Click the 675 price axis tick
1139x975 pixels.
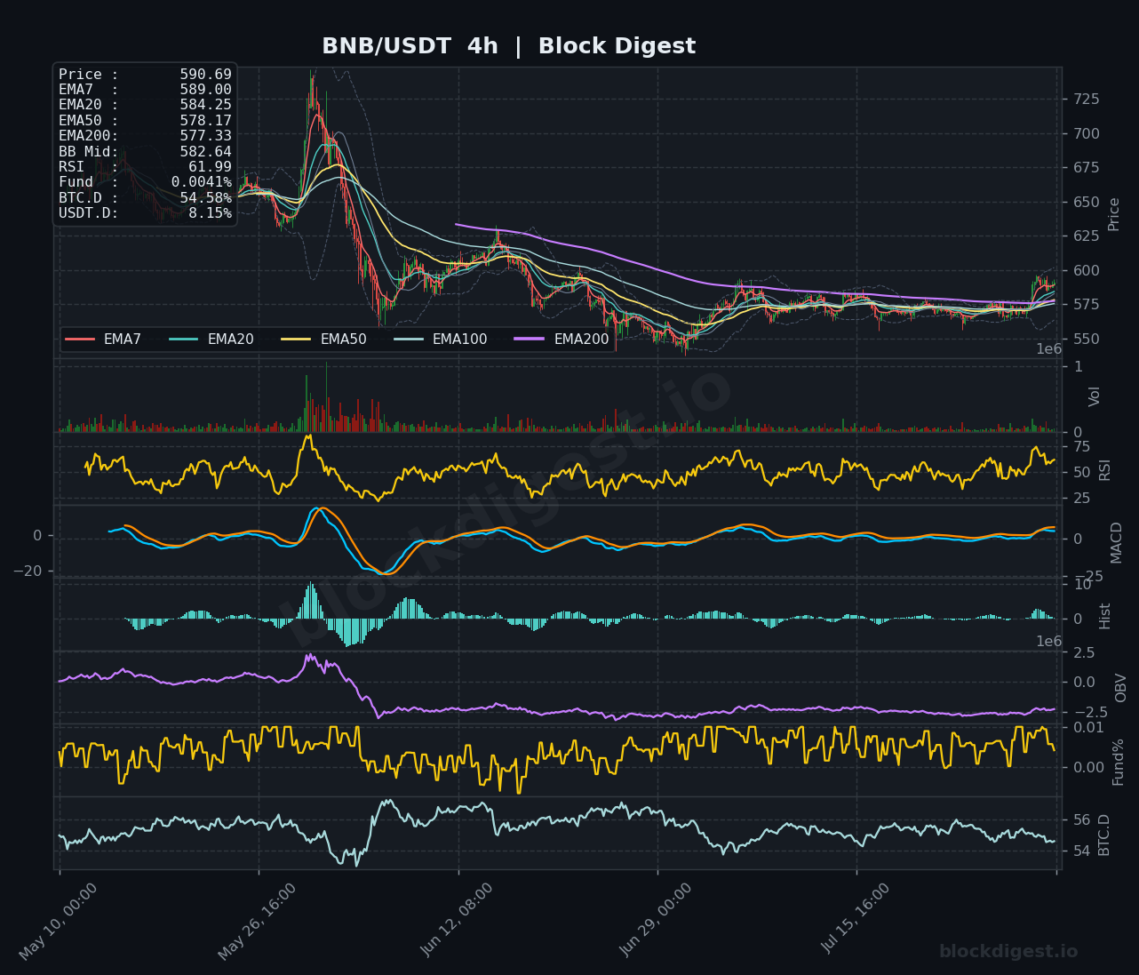coord(1087,168)
